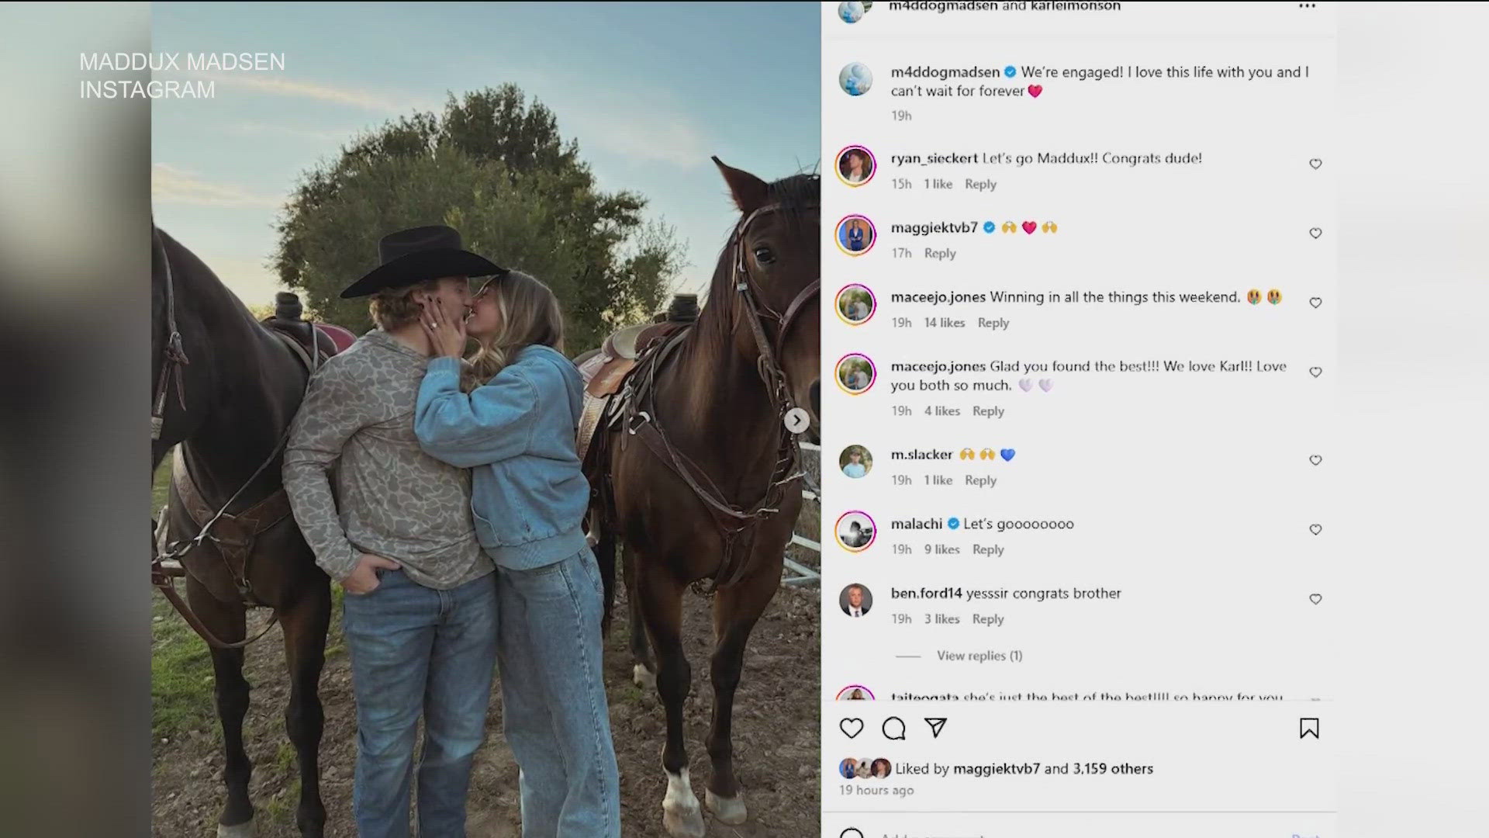Viewport: 1489px width, 838px height.
Task: Save the post with the bookmark icon
Action: 1309,728
